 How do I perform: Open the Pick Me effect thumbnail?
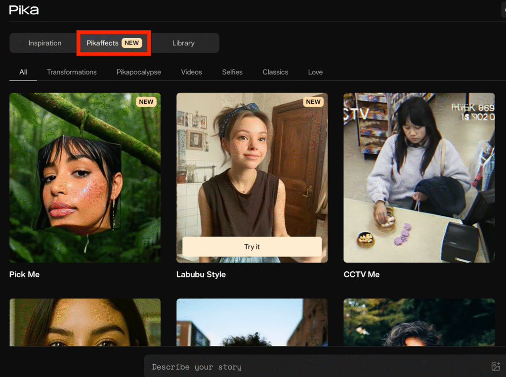click(x=85, y=178)
